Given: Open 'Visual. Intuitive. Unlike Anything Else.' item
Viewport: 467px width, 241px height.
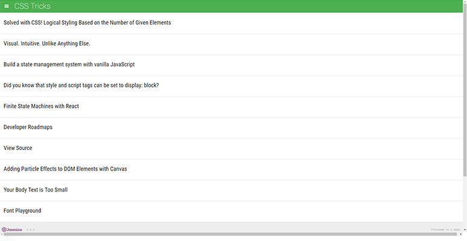Looking at the screenshot, I should pos(46,44).
